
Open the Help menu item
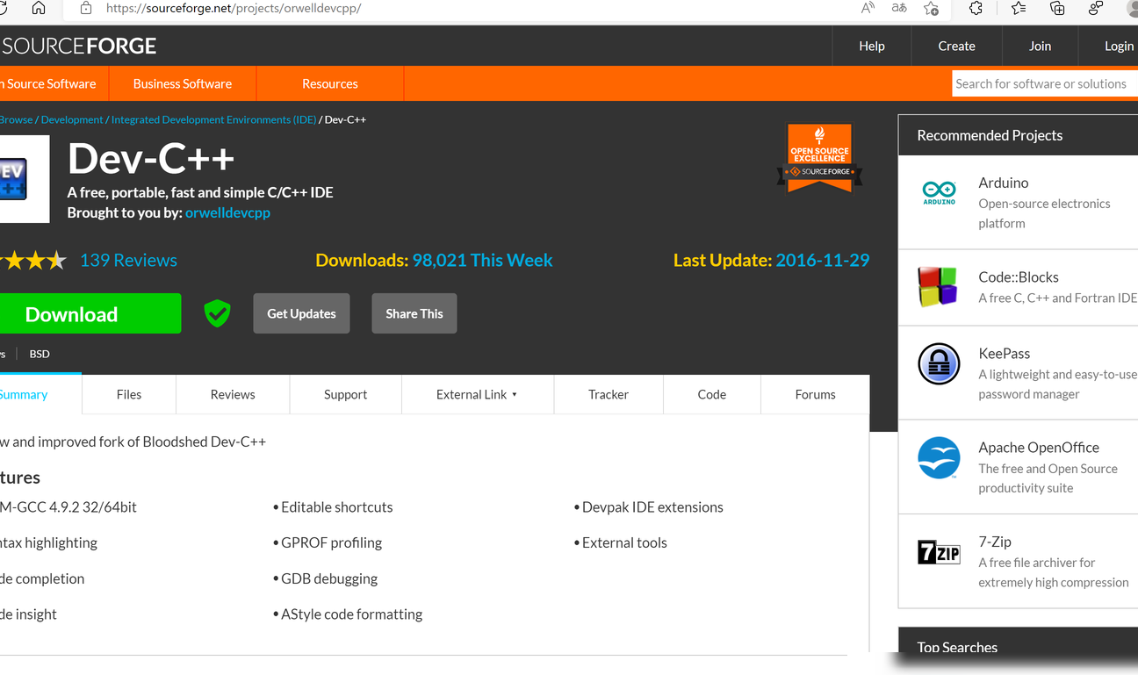point(872,46)
